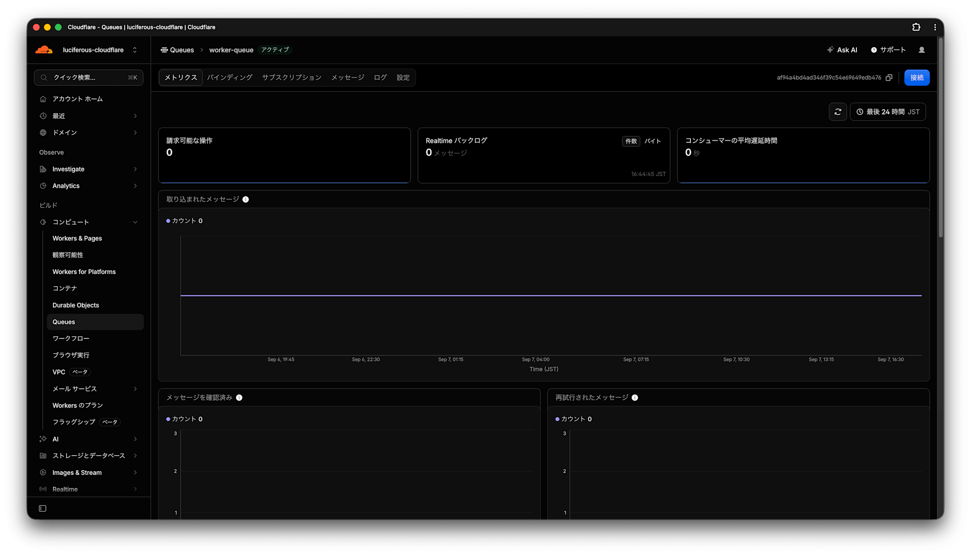
Task: Click the Queues breadcrumb icon
Action: tap(164, 50)
